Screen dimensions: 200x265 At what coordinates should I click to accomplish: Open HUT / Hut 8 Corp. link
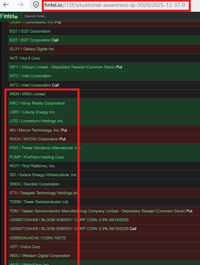(x=25, y=58)
